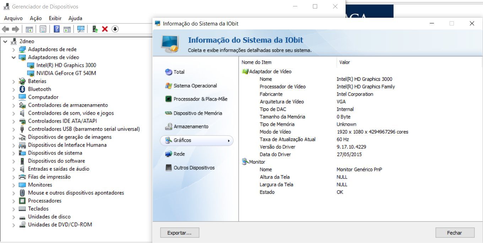Select Intel(R) HD Graphics 3000 device

pos(66,65)
